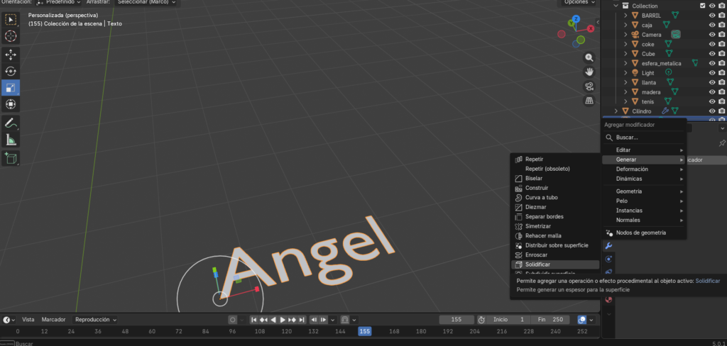Disable rendering of llanta via camera icon
Viewport: 727px width, 346px height.
pyautogui.click(x=722, y=82)
